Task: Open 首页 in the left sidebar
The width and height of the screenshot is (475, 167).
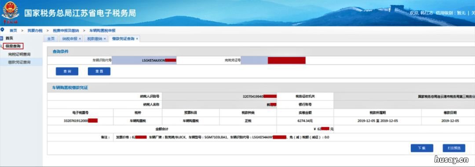Action: click(x=9, y=38)
